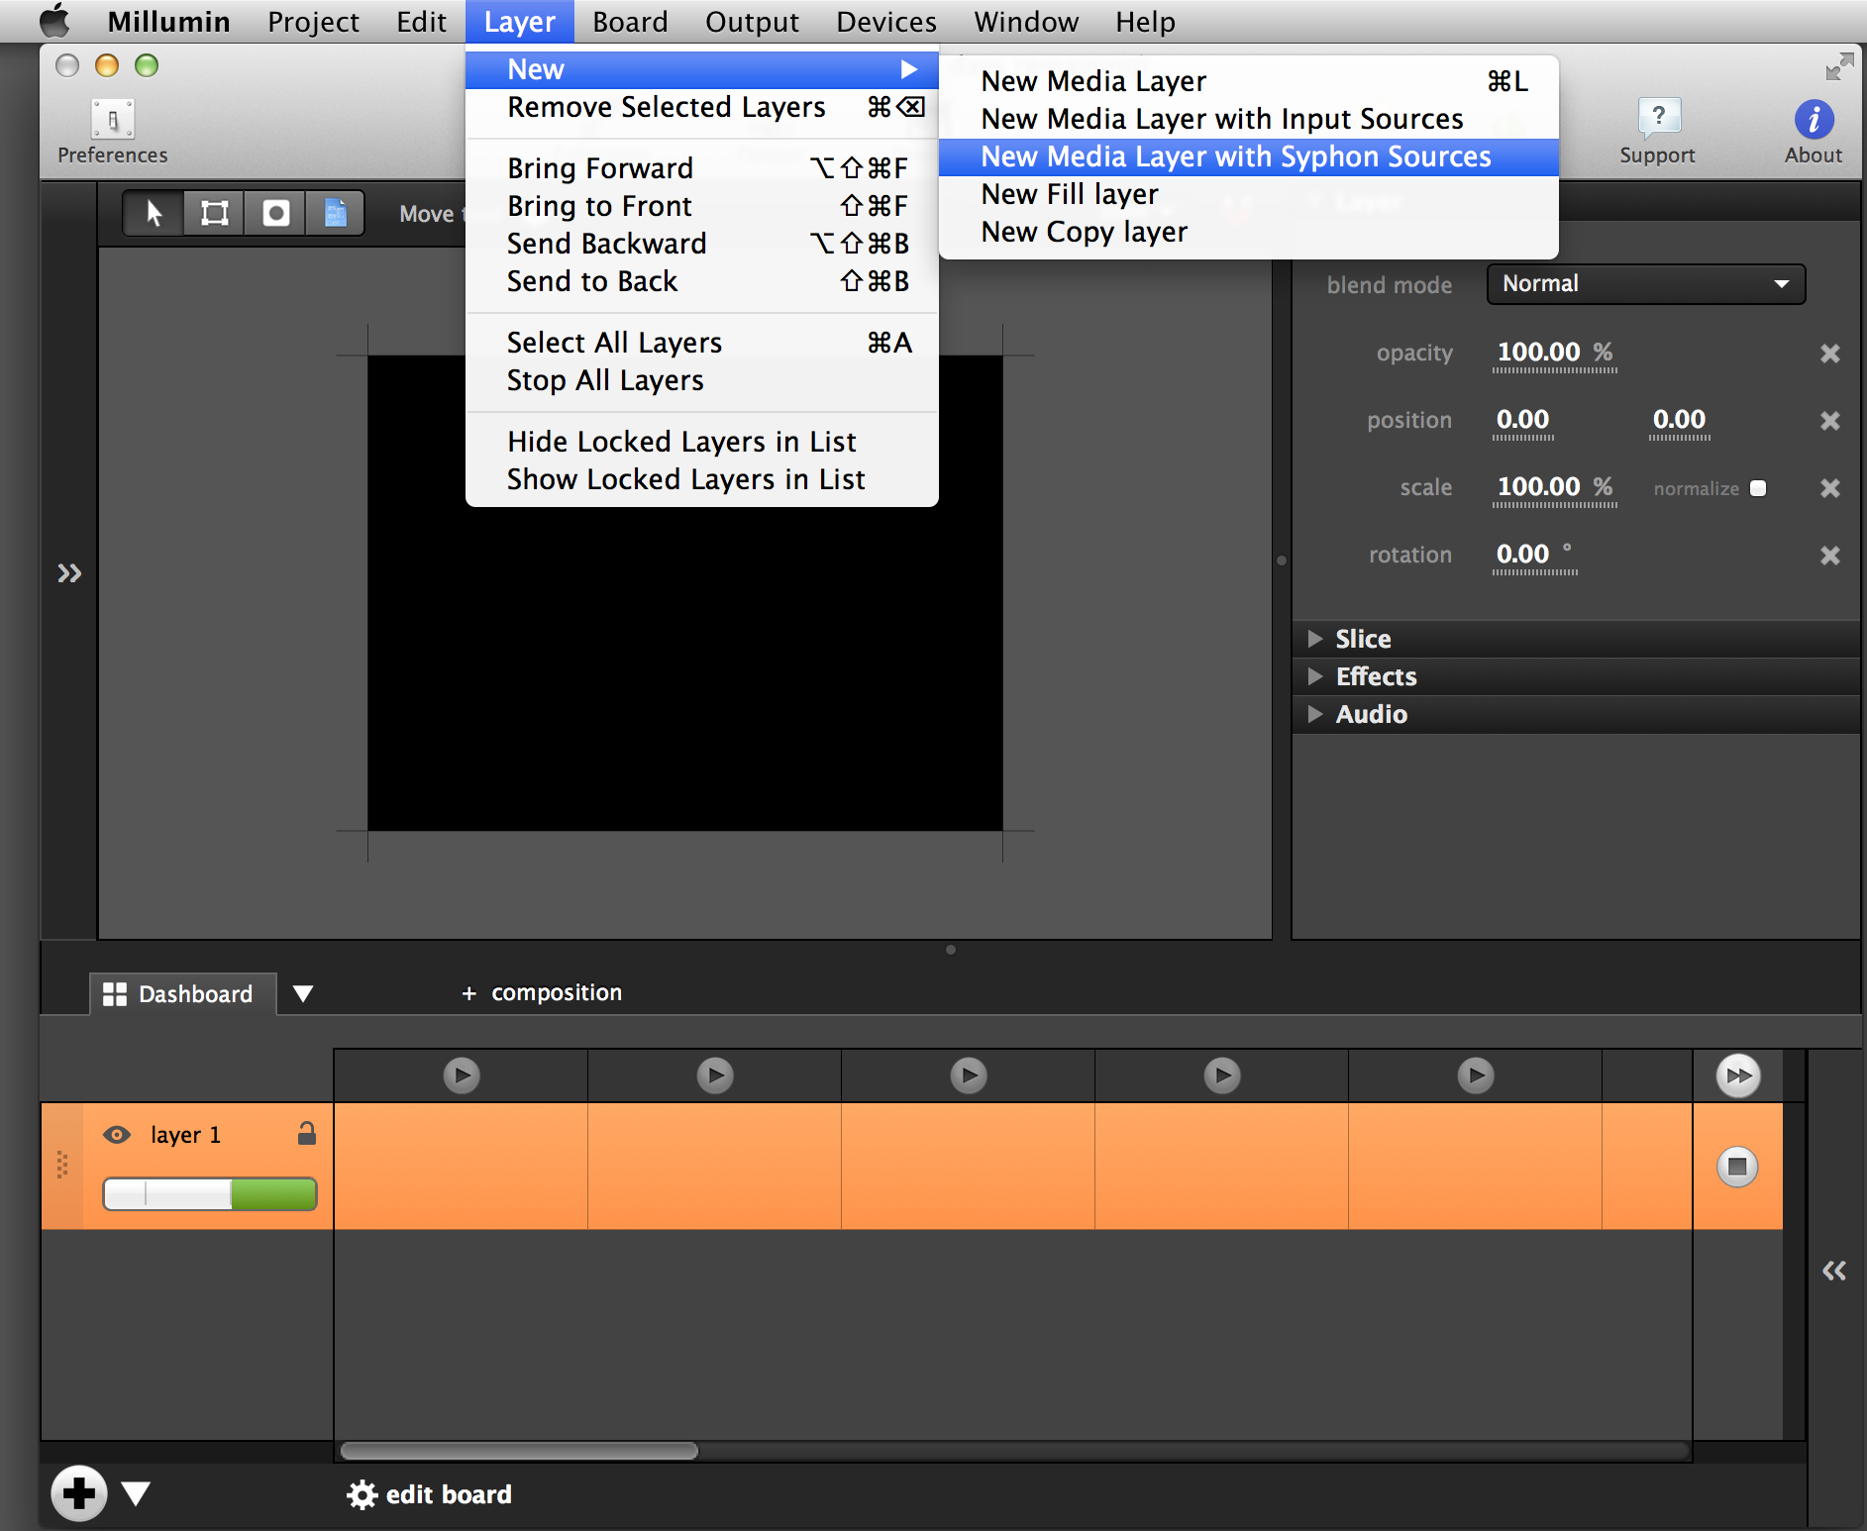Open the Apple menu

point(54,21)
